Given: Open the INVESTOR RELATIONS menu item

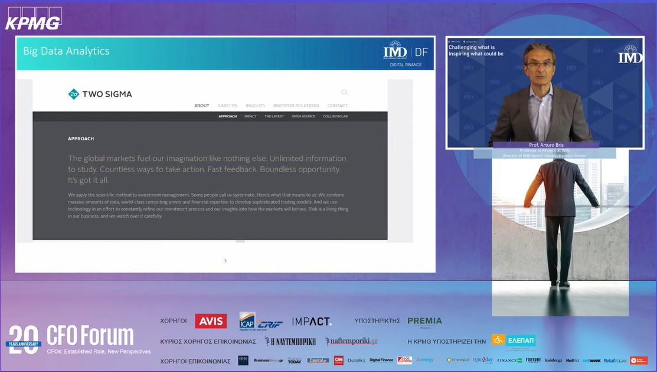Looking at the screenshot, I should [296, 106].
